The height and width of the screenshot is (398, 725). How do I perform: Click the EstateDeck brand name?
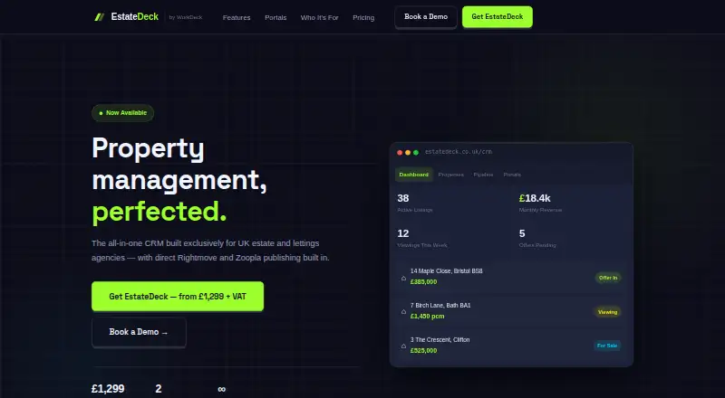pyautogui.click(x=134, y=16)
